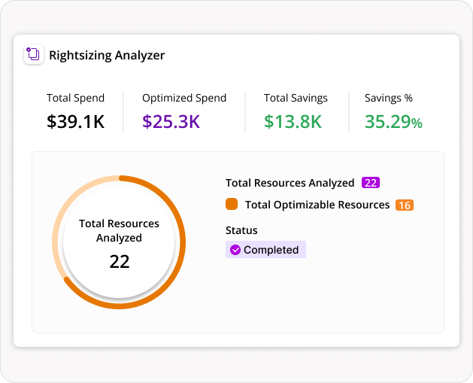
Task: Click the legend's Total Resources Analyzed text
Action: click(290, 183)
